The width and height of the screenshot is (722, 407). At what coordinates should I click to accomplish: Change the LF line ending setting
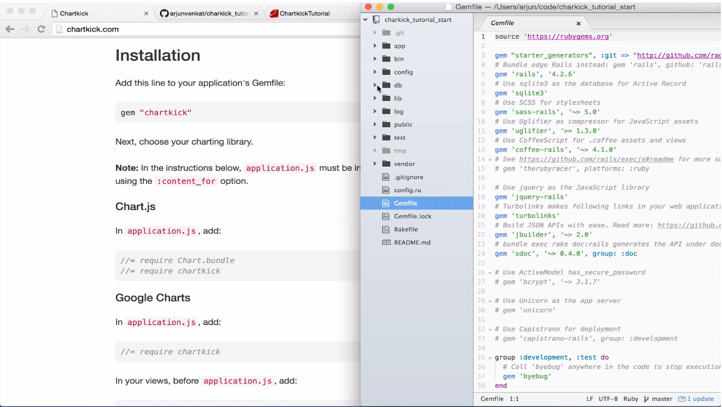[589, 399]
